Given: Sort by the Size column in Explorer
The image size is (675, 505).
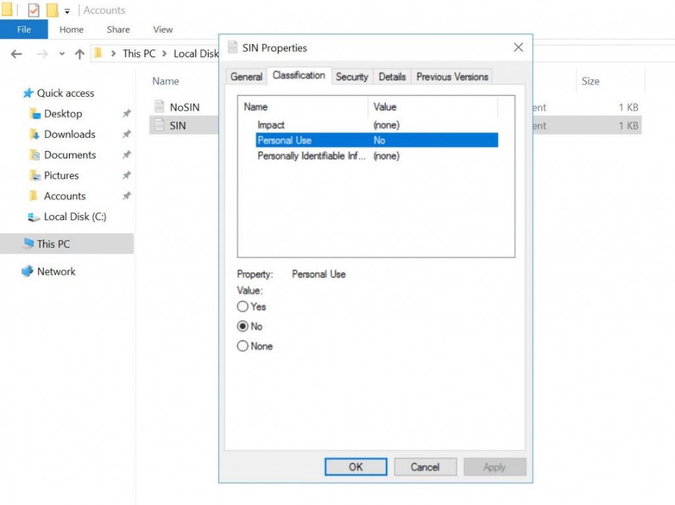Looking at the screenshot, I should click(590, 81).
